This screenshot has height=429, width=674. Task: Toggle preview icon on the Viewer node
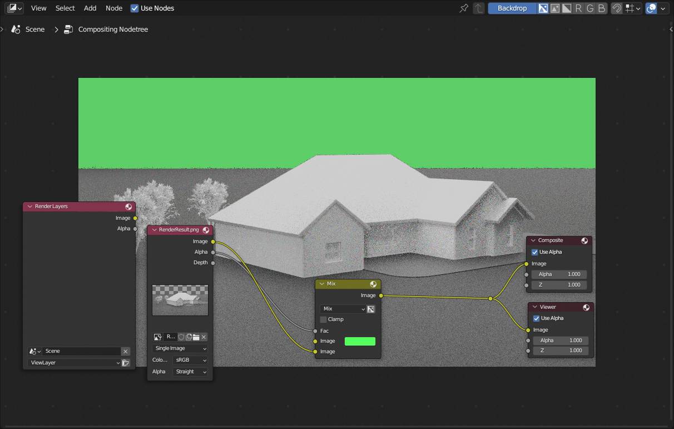tap(586, 307)
